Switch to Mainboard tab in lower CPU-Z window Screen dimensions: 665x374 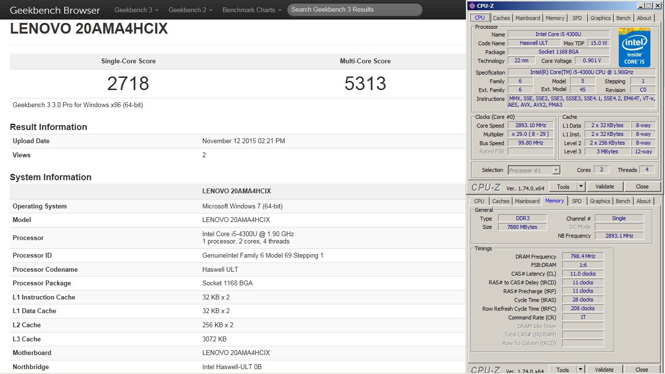pyautogui.click(x=527, y=201)
